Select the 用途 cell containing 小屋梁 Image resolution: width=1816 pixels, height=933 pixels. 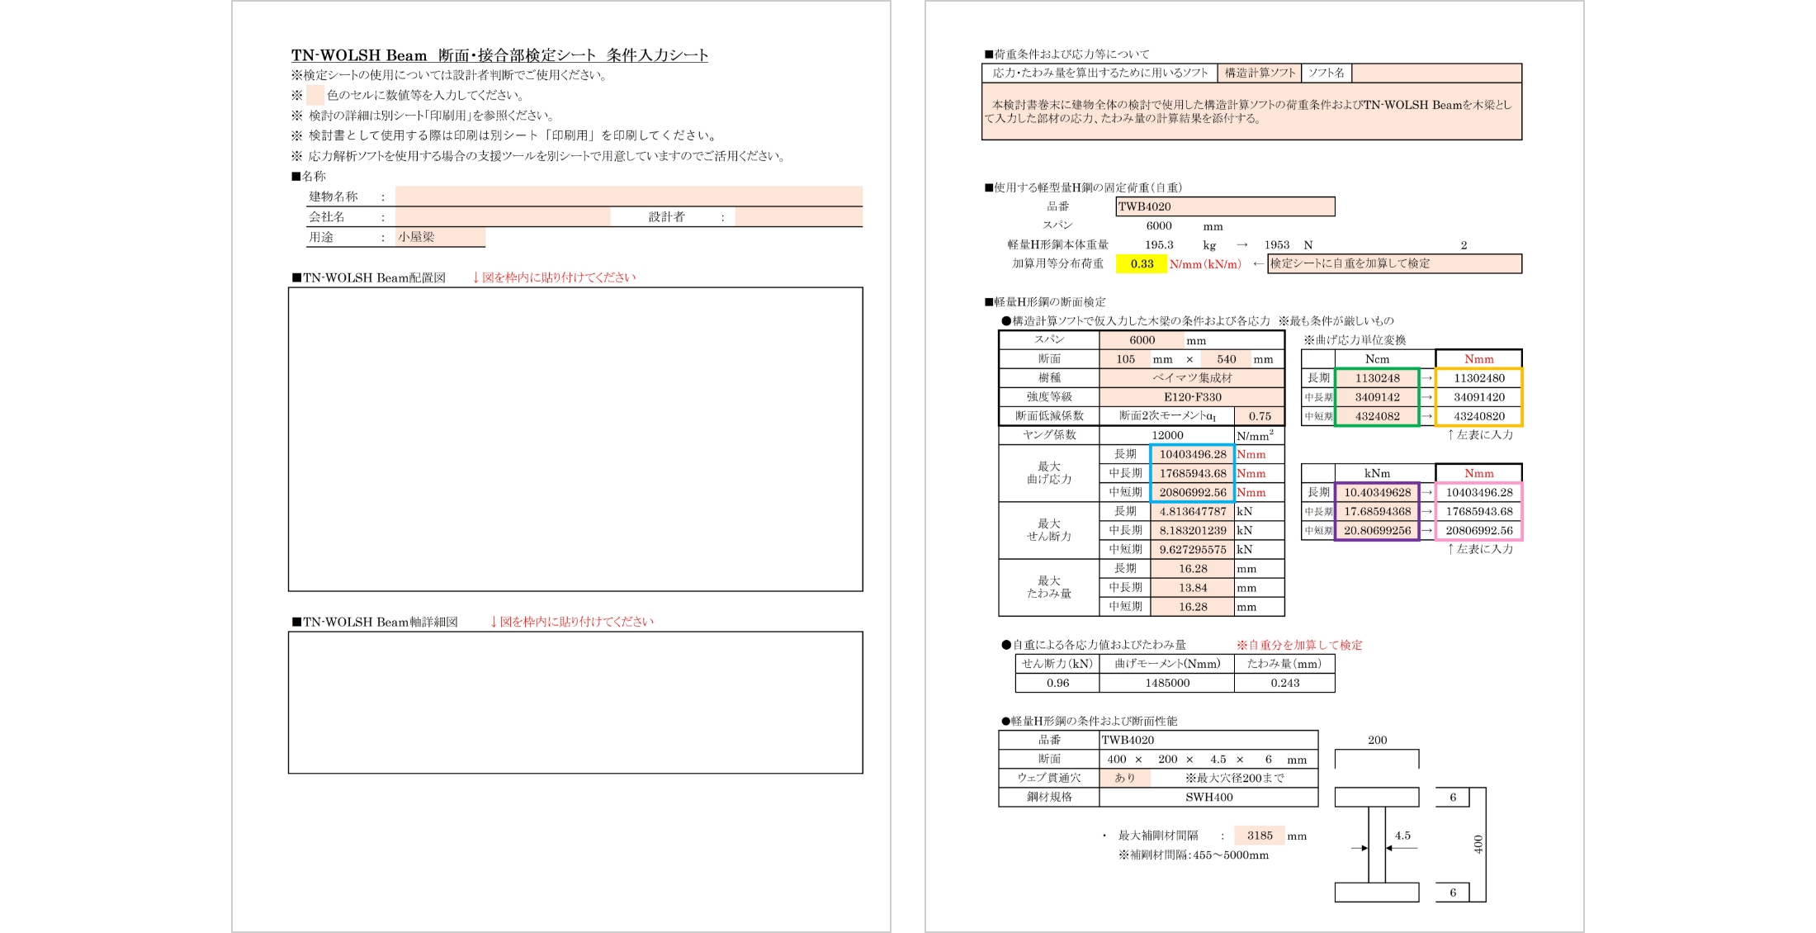click(x=440, y=237)
